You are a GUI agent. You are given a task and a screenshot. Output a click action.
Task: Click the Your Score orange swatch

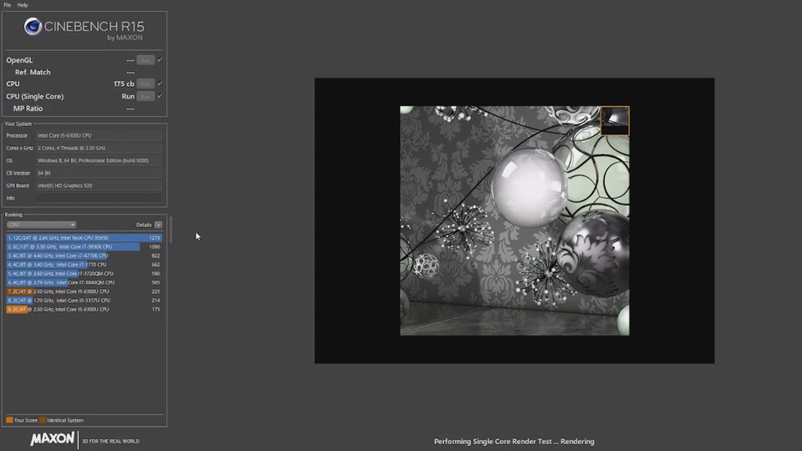[x=9, y=420]
